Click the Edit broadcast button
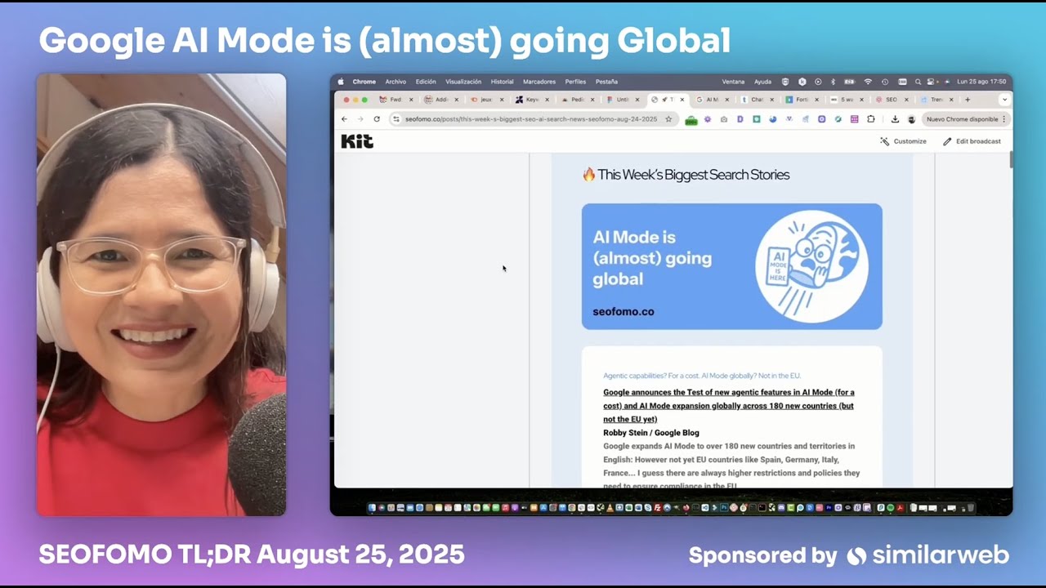The image size is (1046, 588). click(972, 141)
